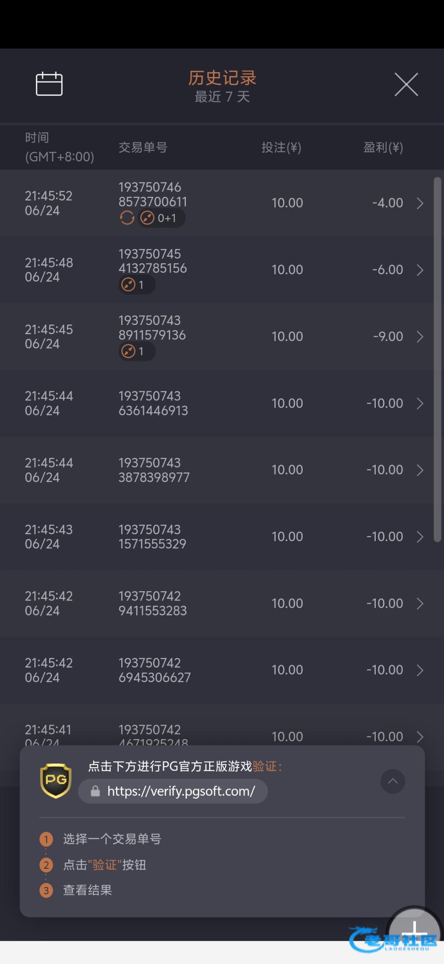Open the verify.pgsoft.com link
This screenshot has width=444, height=964.
pyautogui.click(x=181, y=791)
